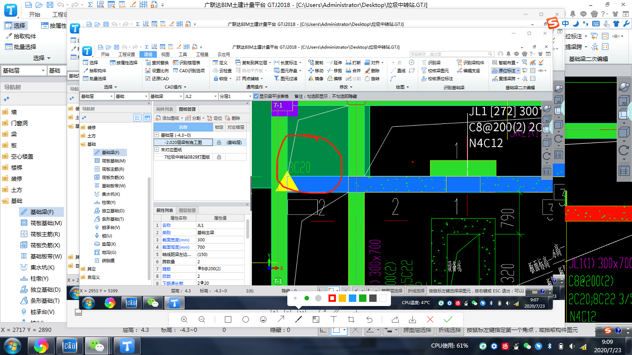Click 打断 in the 修改 group
The height and width of the screenshot is (355, 632).
(353, 62)
